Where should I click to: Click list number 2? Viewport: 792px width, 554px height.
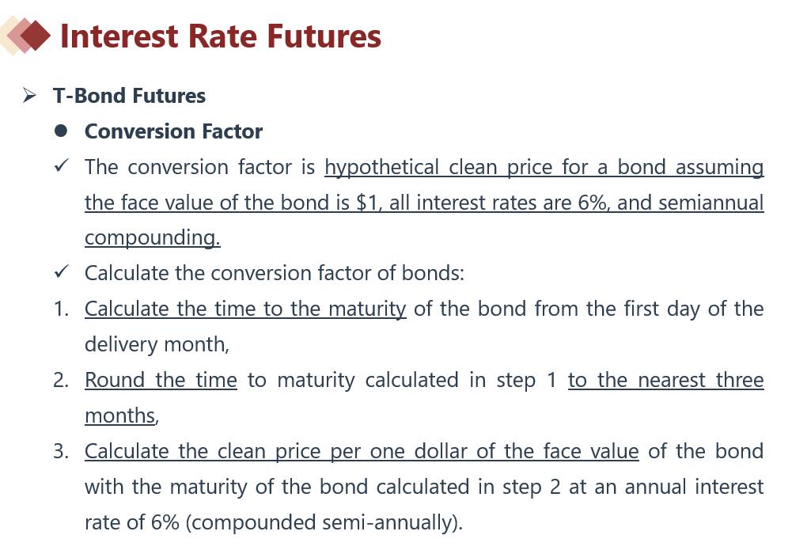pos(61,380)
